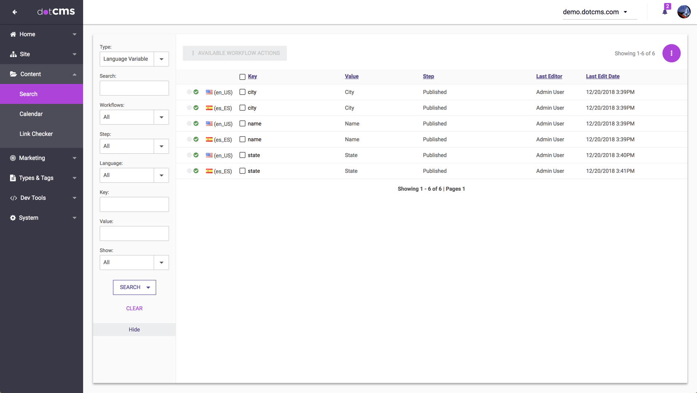Click the System gear icon in sidebar

pos(13,218)
